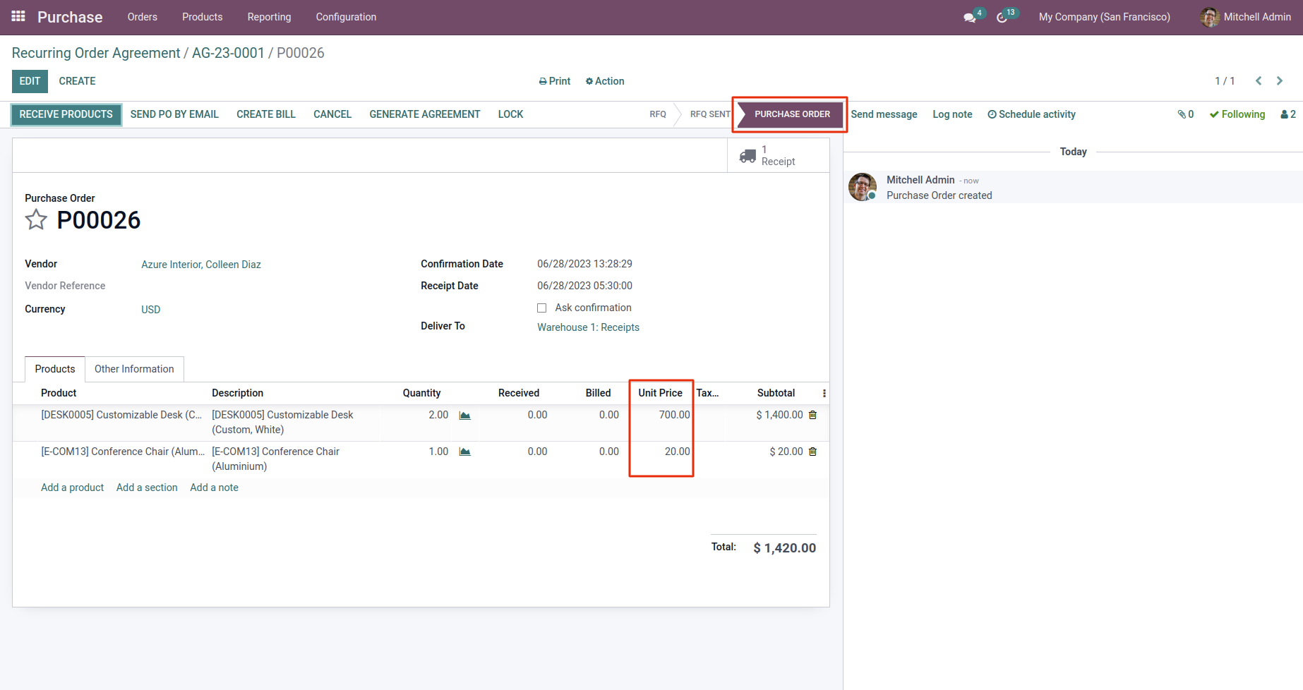This screenshot has height=690, width=1303.
Task: Open the Reporting menu
Action: point(269,17)
